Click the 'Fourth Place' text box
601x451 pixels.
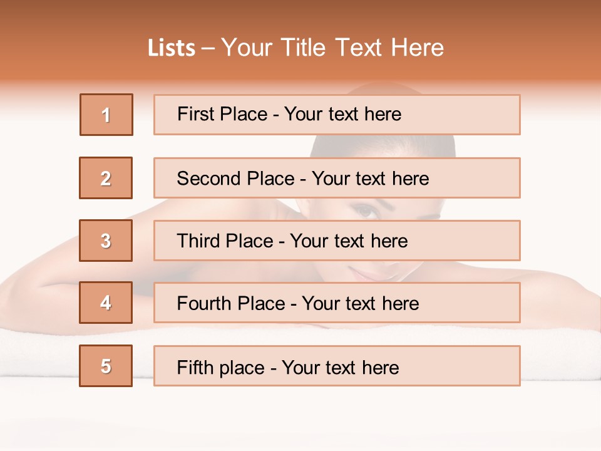point(337,303)
